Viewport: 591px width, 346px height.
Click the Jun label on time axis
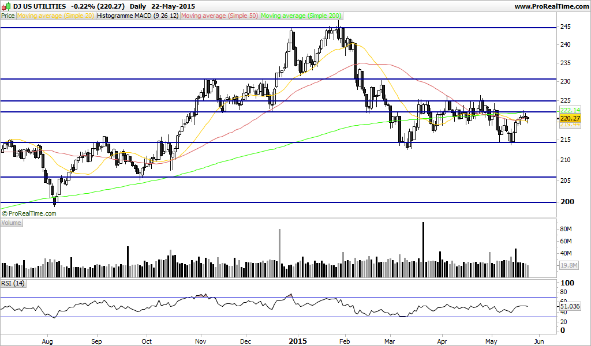[539, 341]
